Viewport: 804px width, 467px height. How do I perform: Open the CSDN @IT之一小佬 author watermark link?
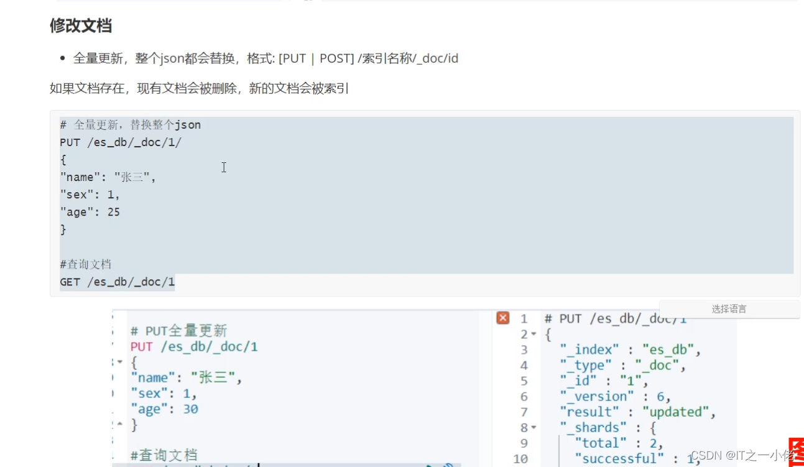click(x=737, y=453)
